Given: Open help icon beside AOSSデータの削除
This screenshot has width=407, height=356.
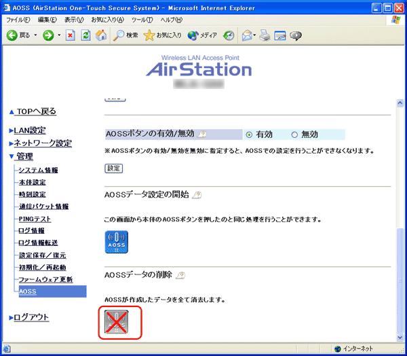Looking at the screenshot, I should point(180,275).
